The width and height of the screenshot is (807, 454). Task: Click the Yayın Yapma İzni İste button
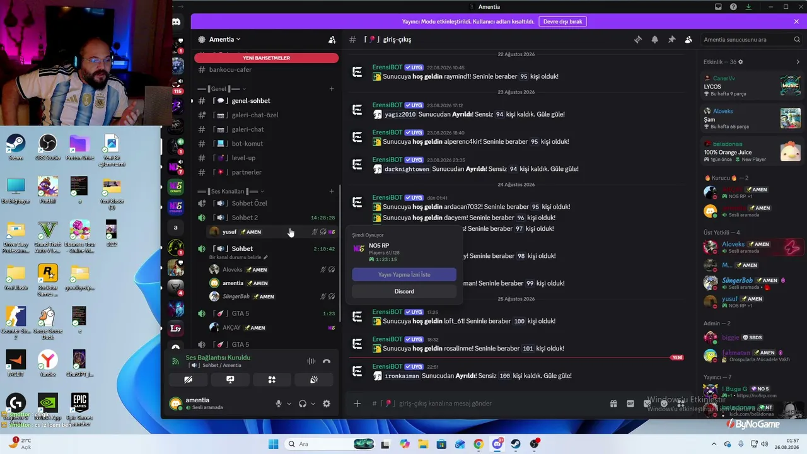[404, 275]
